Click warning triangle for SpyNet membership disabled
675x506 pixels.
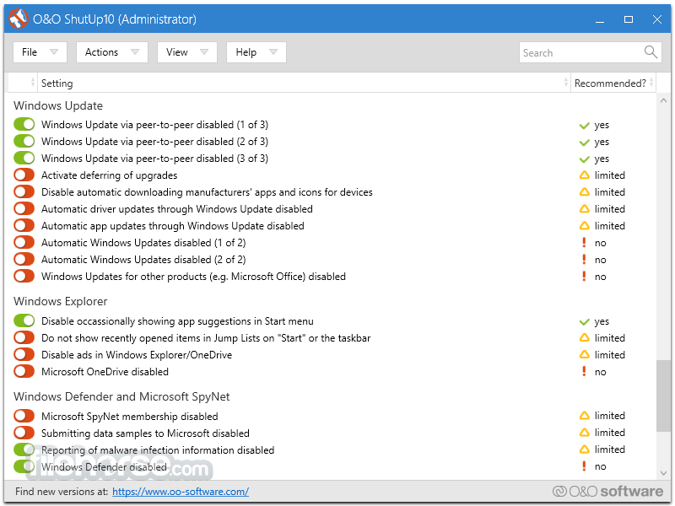coord(584,416)
